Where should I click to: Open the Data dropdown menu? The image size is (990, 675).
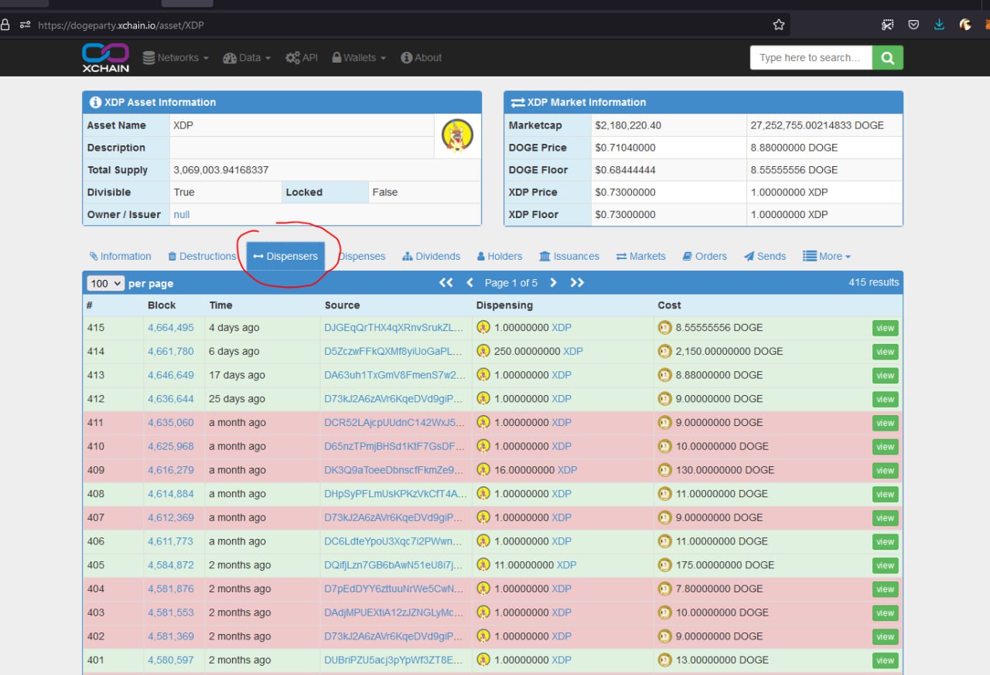click(247, 58)
